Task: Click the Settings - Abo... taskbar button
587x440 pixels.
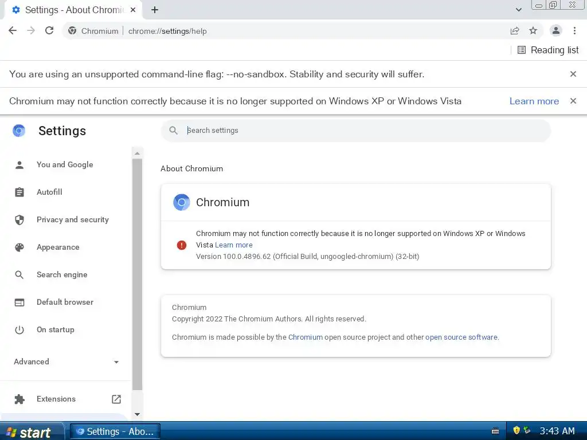Action: (115, 431)
